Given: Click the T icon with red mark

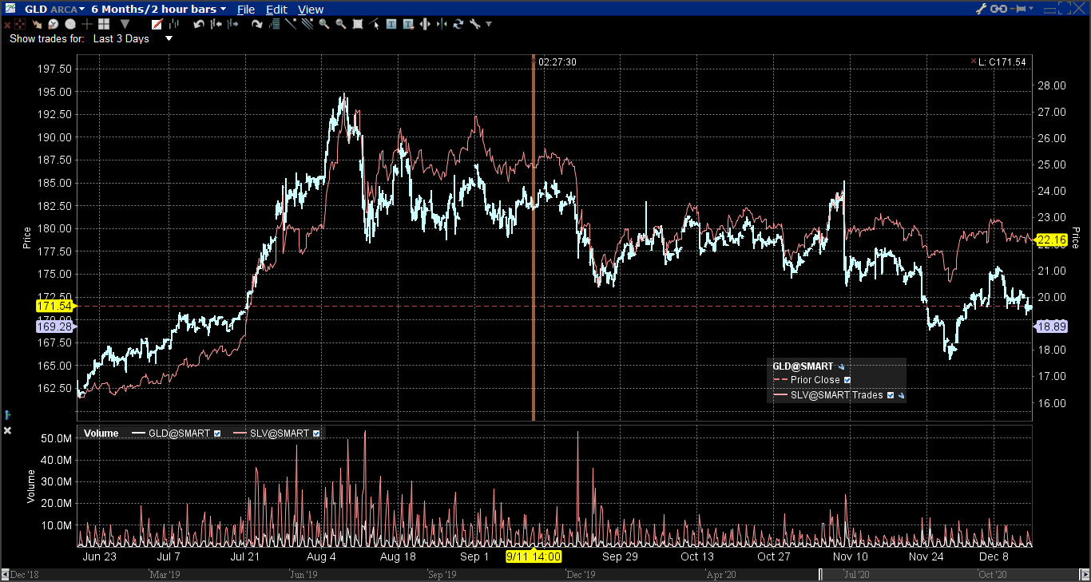Looking at the screenshot, I should (408, 24).
